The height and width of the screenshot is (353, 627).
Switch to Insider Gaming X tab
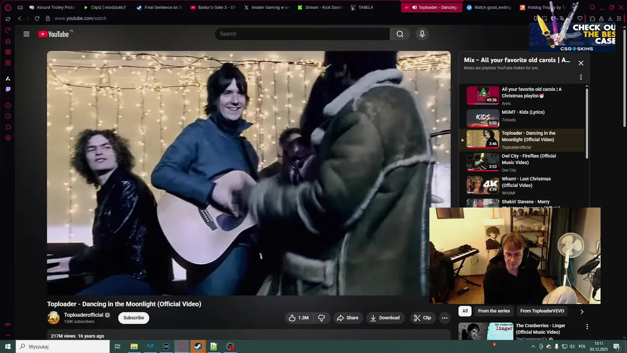coord(266,7)
